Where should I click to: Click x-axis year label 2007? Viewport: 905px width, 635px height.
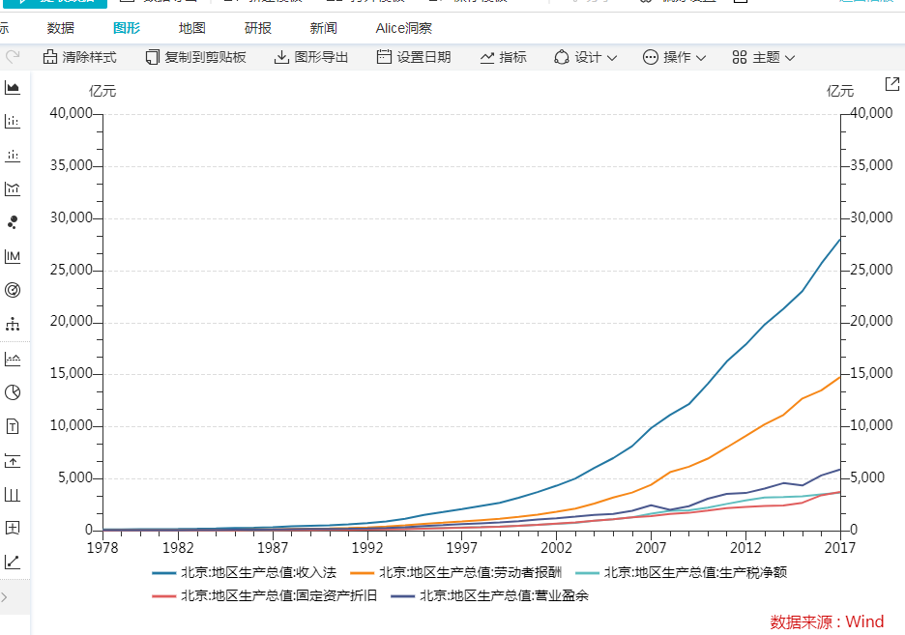(651, 547)
